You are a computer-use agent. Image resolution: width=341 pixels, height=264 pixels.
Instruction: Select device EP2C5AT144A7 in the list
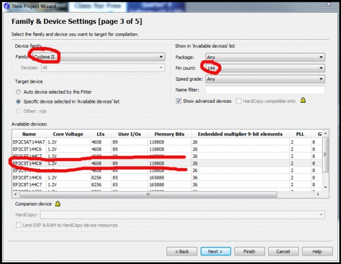167,142
